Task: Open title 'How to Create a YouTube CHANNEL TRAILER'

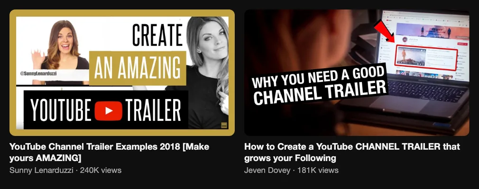Action: pyautogui.click(x=352, y=153)
